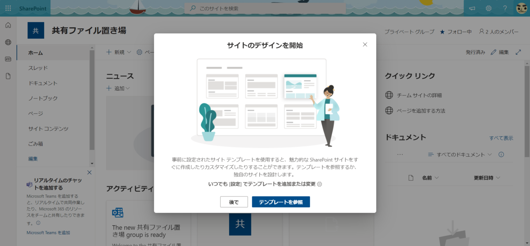
Task: Open the settings gear in top bar
Action: tap(488, 8)
